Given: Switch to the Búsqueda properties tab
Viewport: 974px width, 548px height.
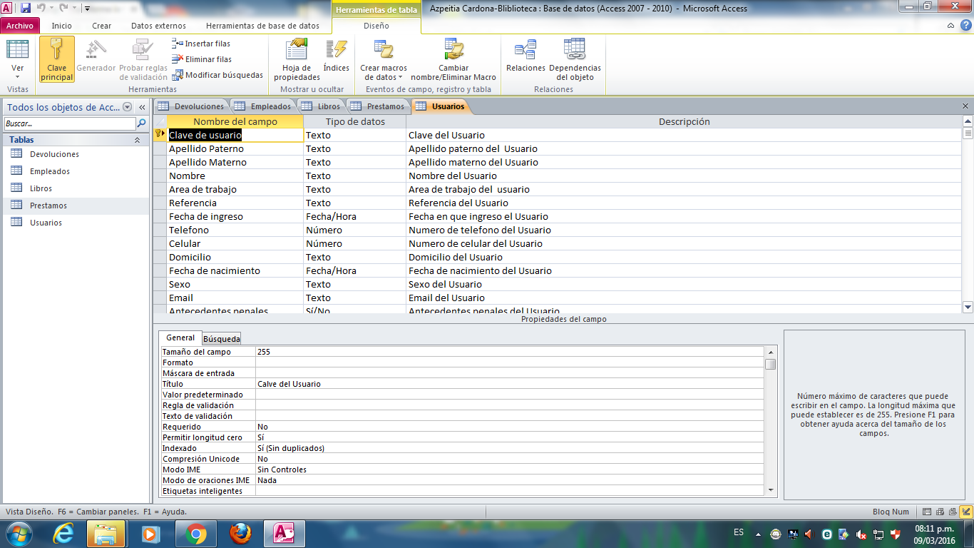Looking at the screenshot, I should click(222, 339).
